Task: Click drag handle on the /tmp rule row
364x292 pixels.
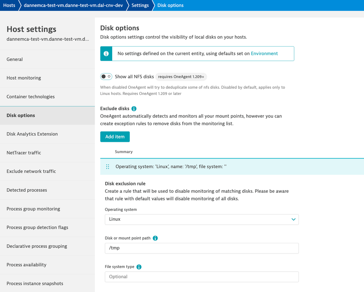Action: pos(107,167)
